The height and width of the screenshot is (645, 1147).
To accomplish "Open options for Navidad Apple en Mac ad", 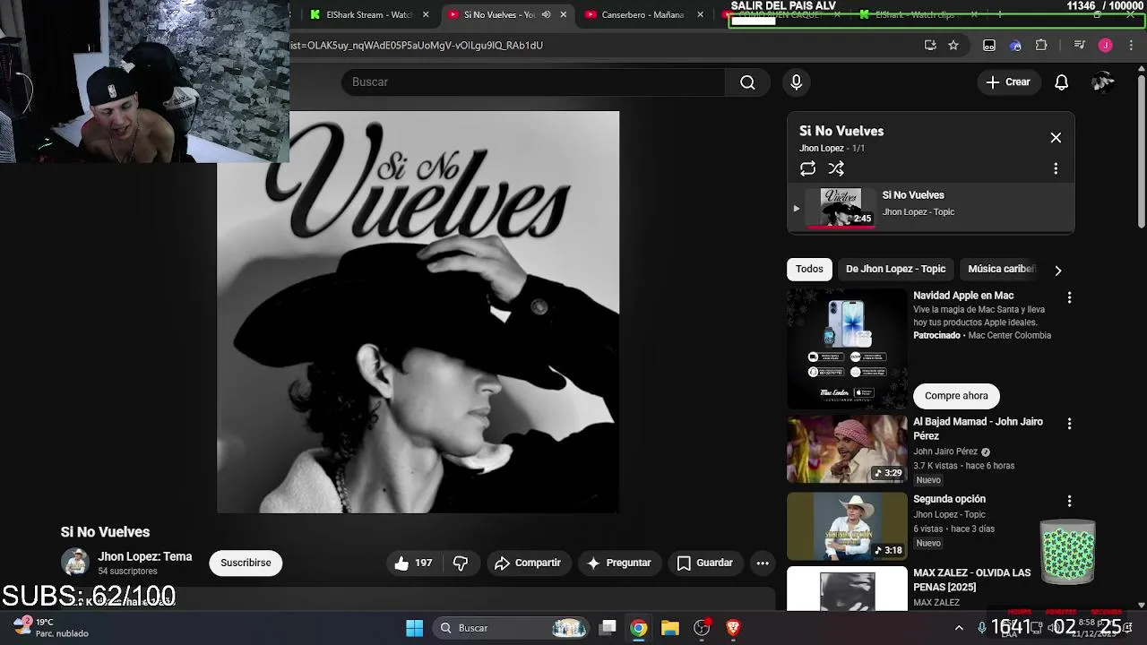I will (x=1069, y=297).
